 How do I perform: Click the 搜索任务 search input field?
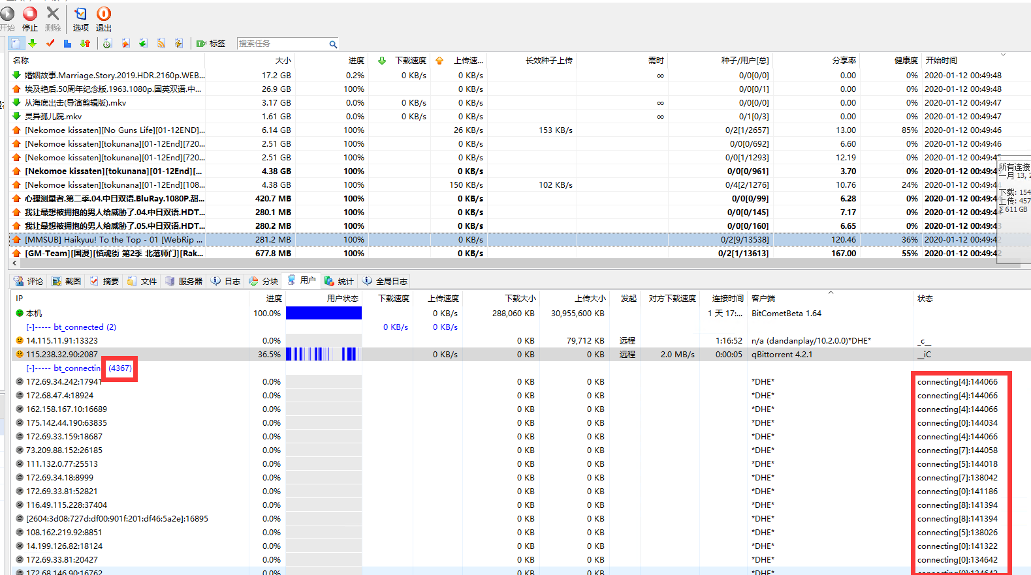[281, 44]
